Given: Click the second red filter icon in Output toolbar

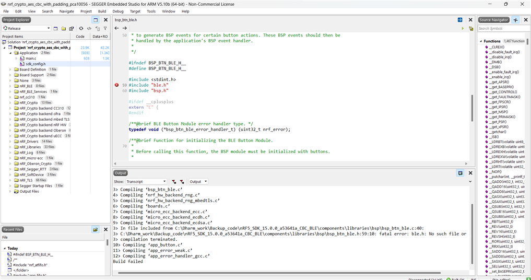Looking at the screenshot, I should coord(182,182).
